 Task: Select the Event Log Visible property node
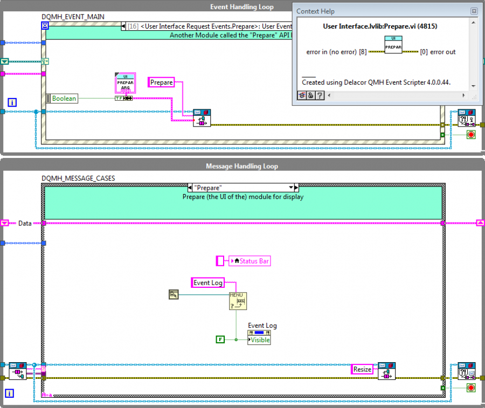(x=259, y=337)
